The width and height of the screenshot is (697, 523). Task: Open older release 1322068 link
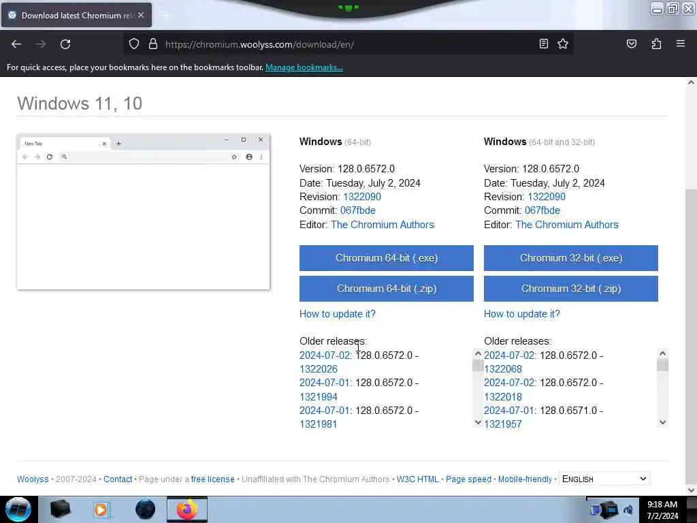coord(503,369)
